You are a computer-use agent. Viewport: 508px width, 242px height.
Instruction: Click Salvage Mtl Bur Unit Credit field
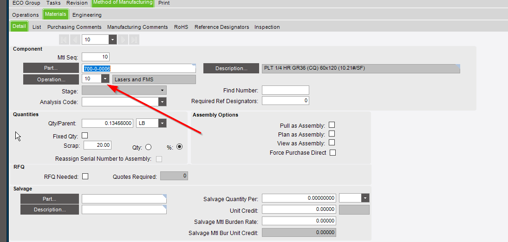tap(299, 233)
